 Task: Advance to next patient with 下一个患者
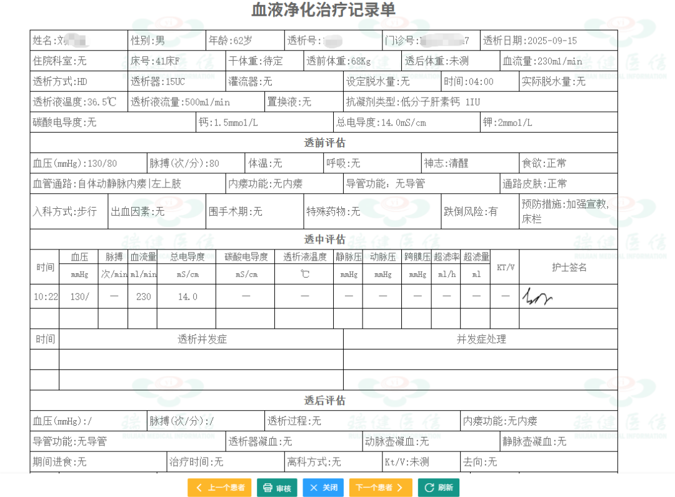click(x=380, y=488)
